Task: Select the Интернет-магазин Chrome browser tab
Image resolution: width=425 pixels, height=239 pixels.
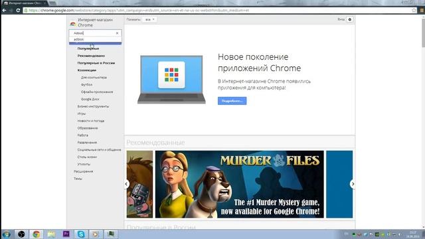Action: click(x=25, y=3)
